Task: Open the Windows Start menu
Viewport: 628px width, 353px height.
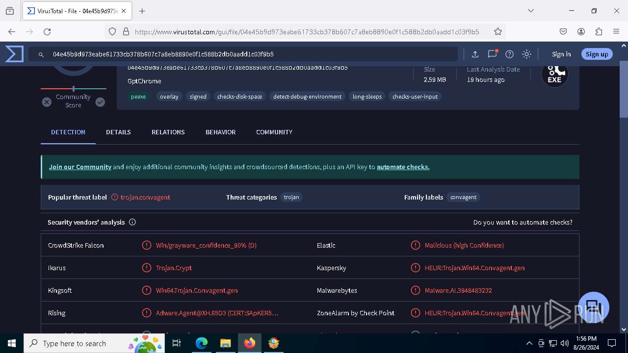Action: pos(12,343)
